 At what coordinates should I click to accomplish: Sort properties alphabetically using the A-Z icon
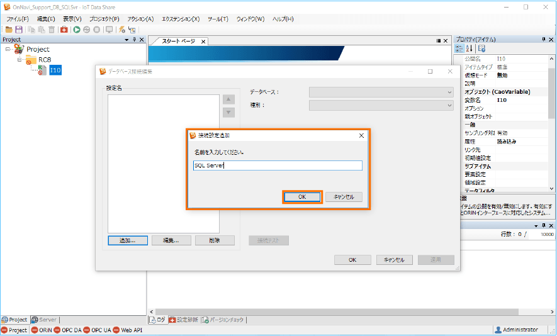click(469, 48)
